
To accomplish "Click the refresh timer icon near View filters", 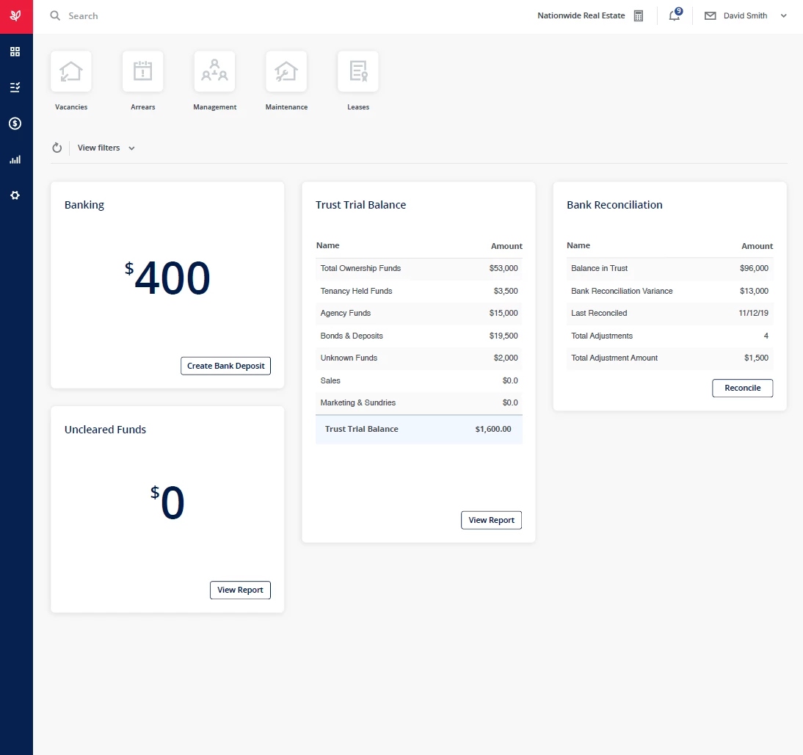I will pyautogui.click(x=57, y=148).
